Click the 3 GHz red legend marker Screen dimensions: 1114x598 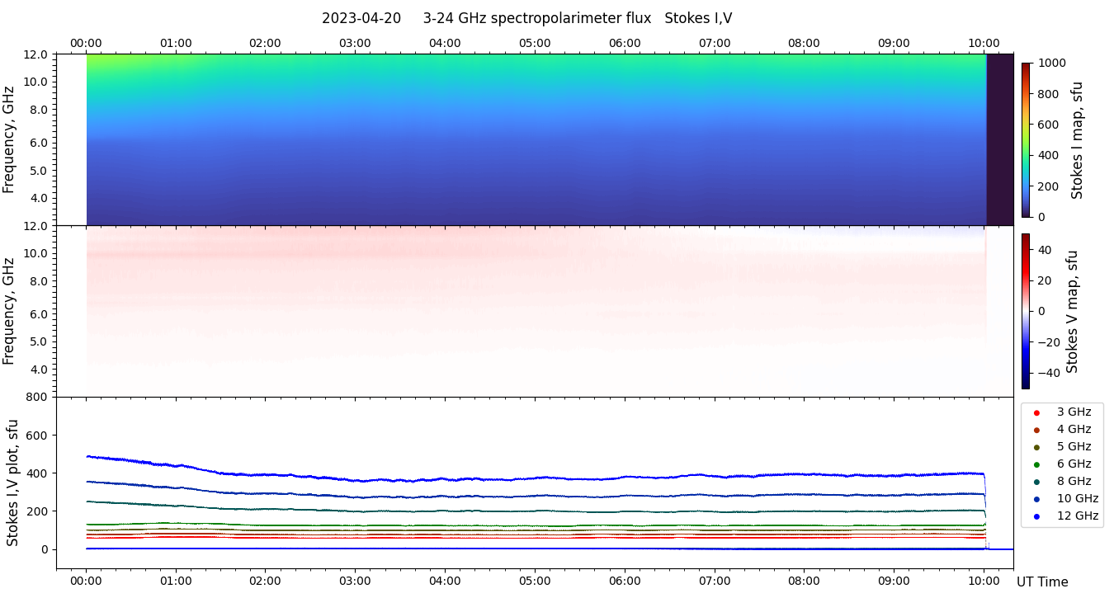click(x=1036, y=412)
